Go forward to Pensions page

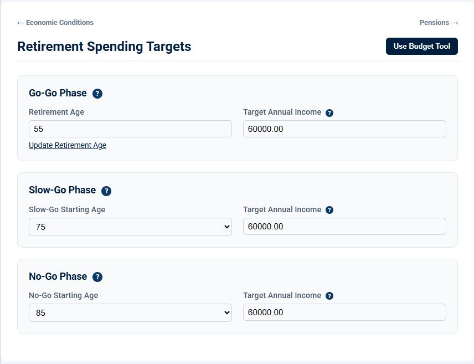click(439, 23)
